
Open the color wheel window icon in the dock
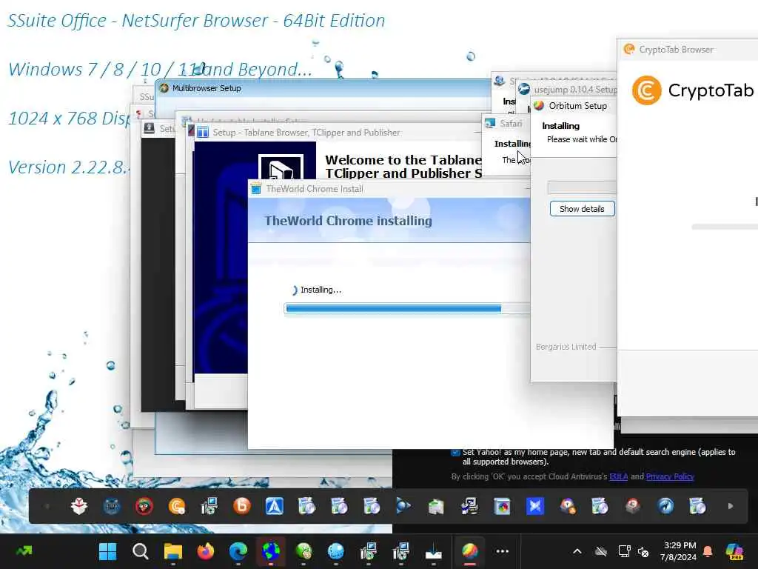503,506
